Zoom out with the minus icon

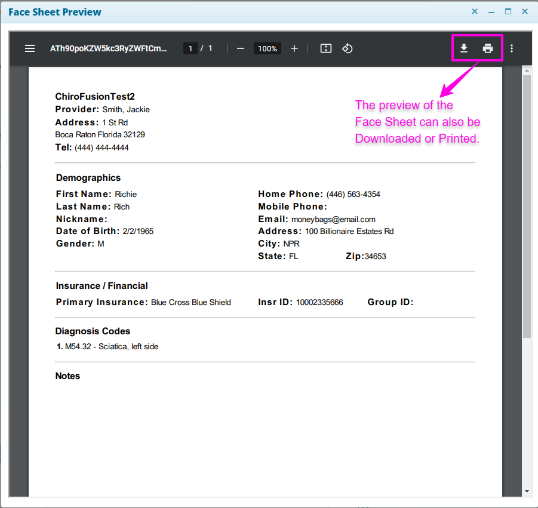click(241, 48)
